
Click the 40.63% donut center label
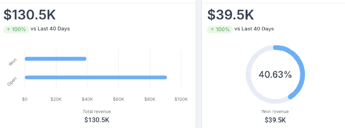[x=275, y=74]
